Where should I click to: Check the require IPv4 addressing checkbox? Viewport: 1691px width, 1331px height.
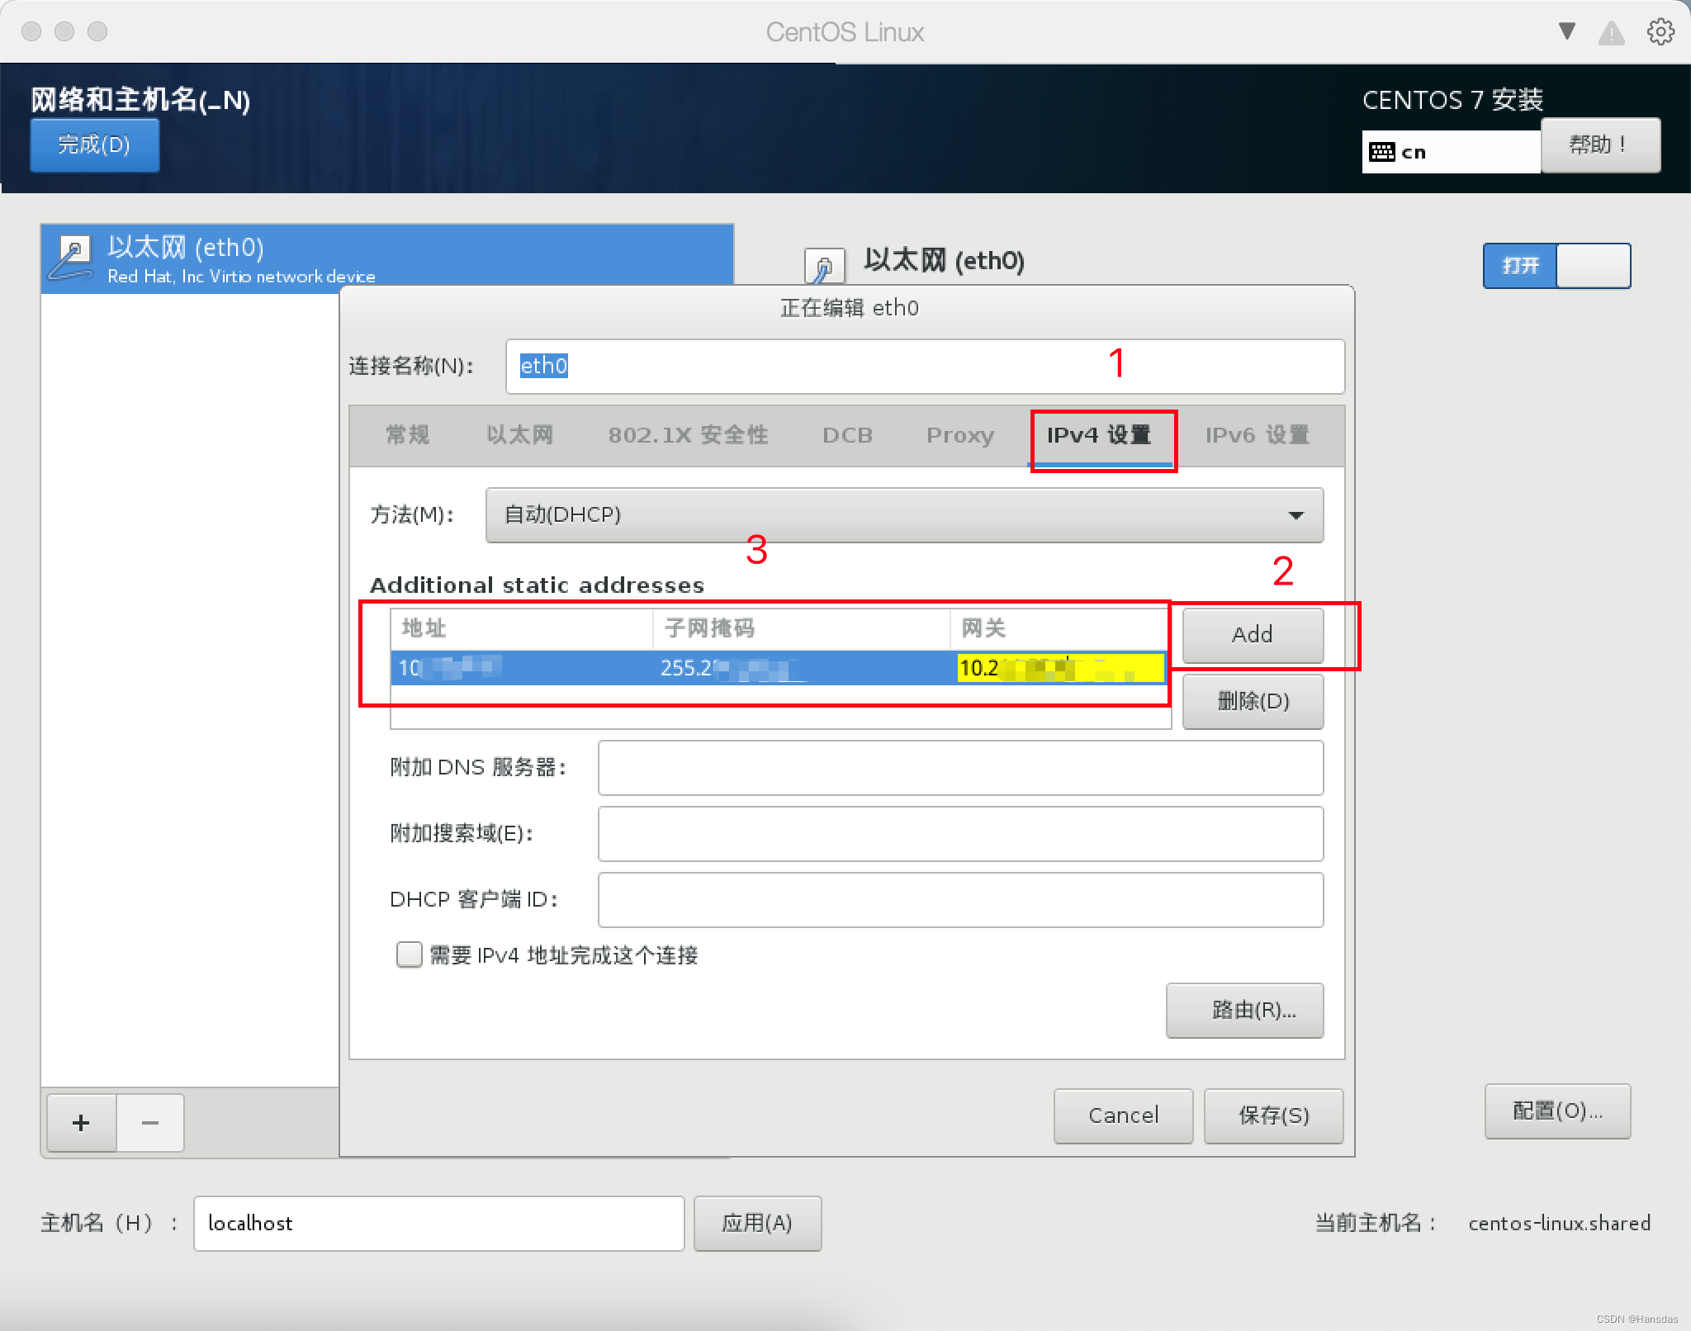coord(409,954)
